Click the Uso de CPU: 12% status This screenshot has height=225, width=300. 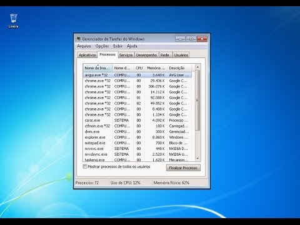tap(126, 182)
